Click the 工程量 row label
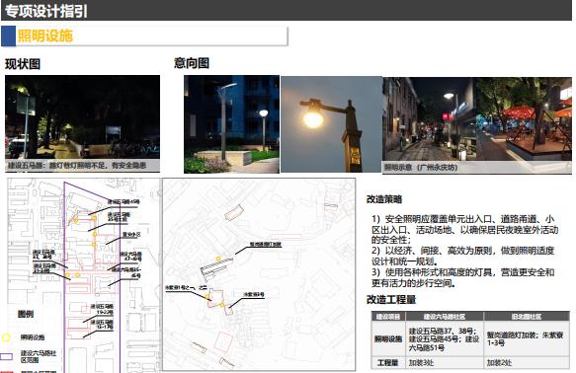The image size is (576, 373). pyautogui.click(x=388, y=363)
